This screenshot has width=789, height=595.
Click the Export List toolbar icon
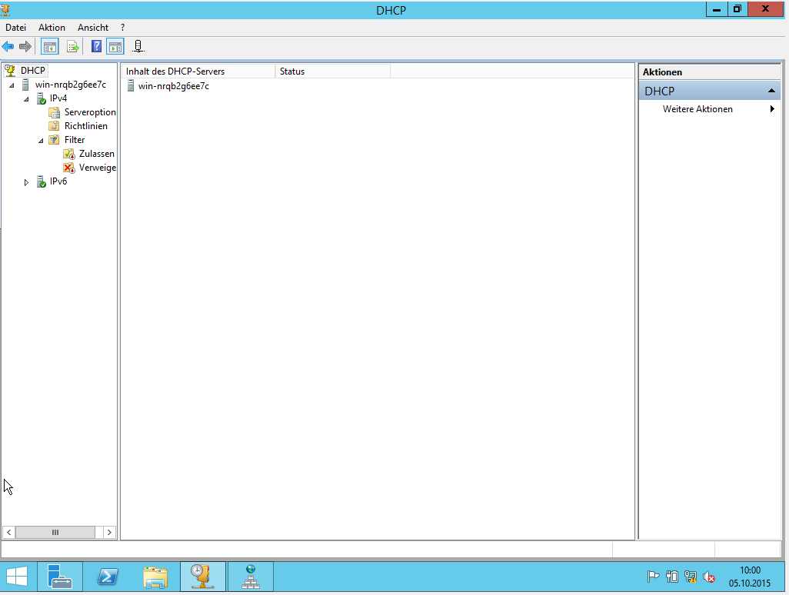coord(73,47)
